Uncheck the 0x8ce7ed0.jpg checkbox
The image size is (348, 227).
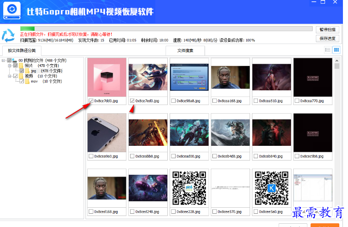[132, 101]
